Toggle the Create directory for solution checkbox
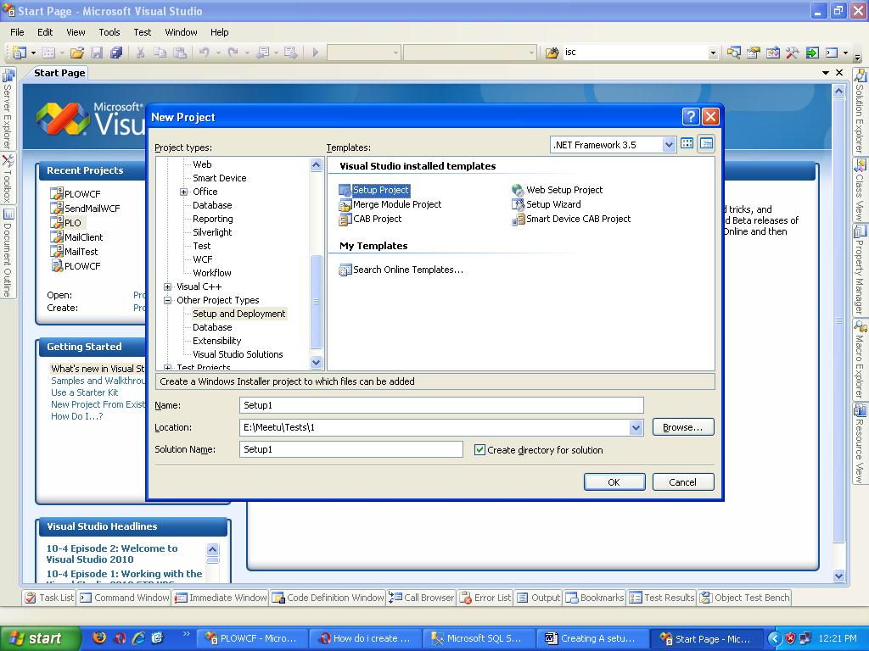 (x=479, y=449)
